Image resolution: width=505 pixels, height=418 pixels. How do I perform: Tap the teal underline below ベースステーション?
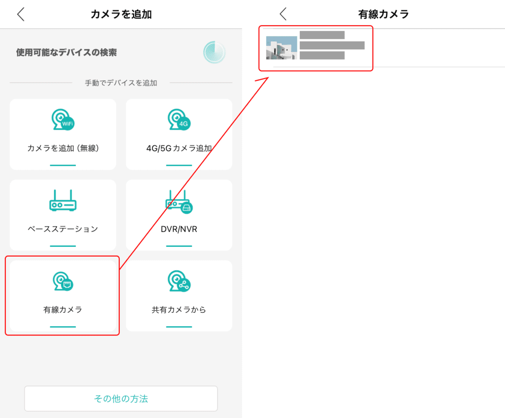point(63,246)
